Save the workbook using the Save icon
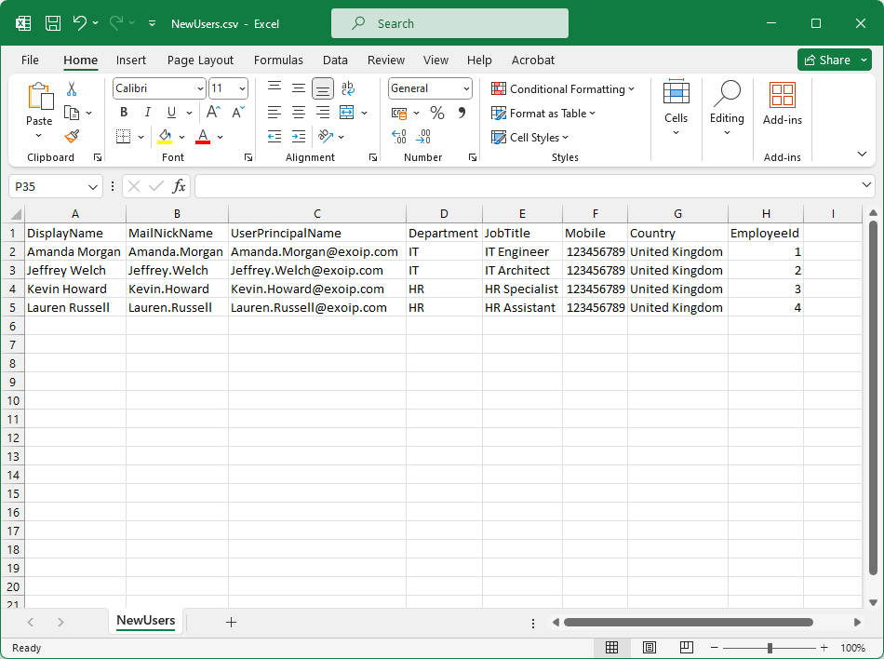The width and height of the screenshot is (884, 659). (53, 23)
